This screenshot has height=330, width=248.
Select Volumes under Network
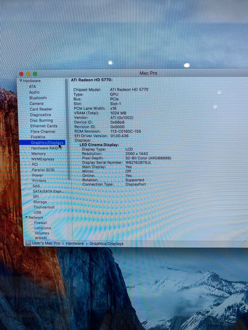(42, 233)
